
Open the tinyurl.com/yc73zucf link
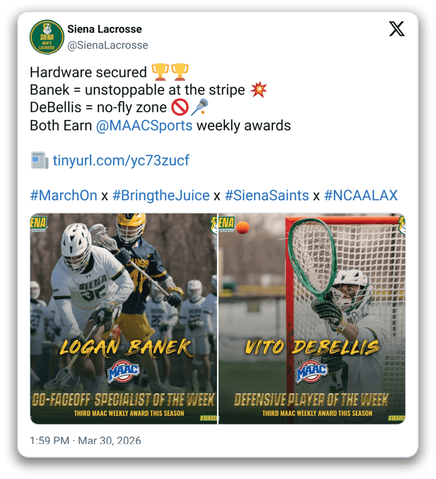click(121, 161)
